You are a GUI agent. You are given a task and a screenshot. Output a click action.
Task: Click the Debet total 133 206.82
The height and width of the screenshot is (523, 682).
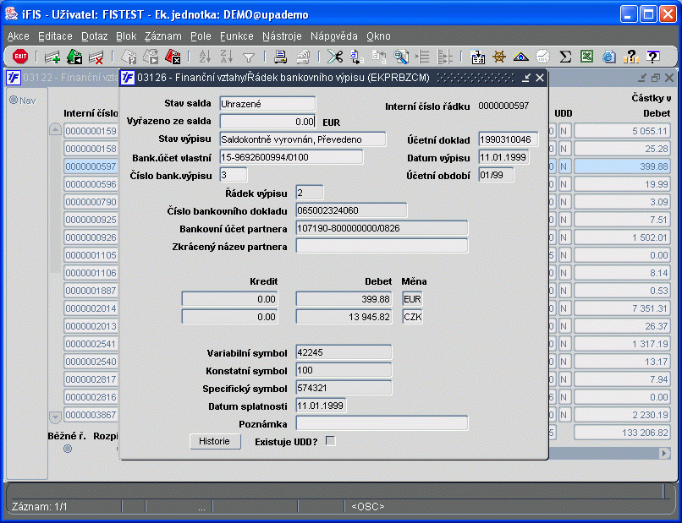[623, 433]
